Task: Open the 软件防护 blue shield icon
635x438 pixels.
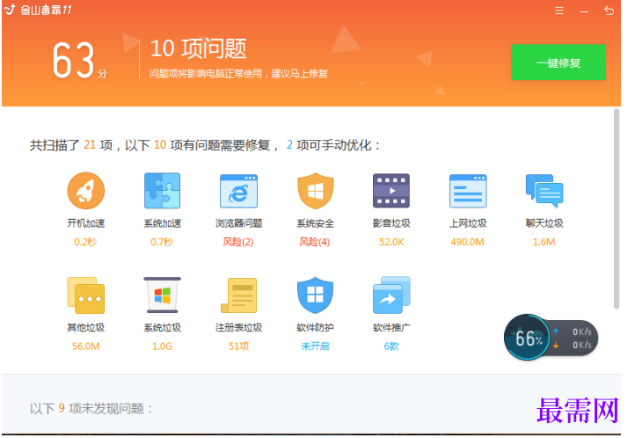Action: 315,296
